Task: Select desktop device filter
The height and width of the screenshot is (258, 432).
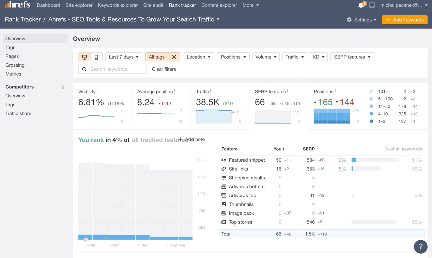Action: click(x=84, y=57)
